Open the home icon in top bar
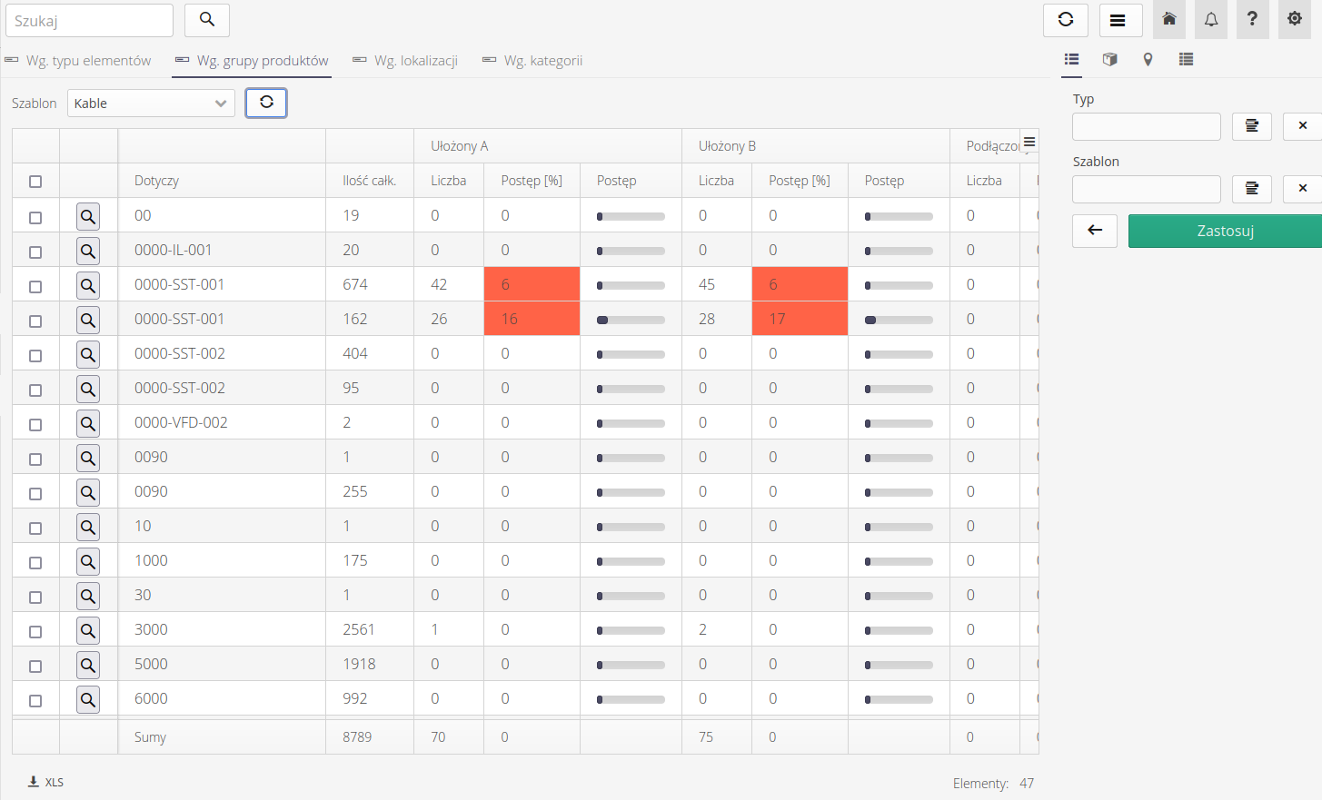Viewport: 1322px width, 800px height. (x=1169, y=20)
